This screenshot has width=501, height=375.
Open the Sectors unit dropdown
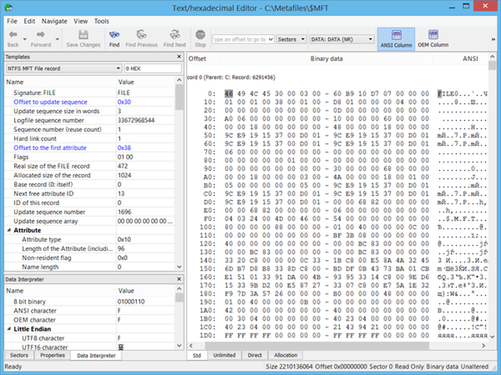(303, 39)
